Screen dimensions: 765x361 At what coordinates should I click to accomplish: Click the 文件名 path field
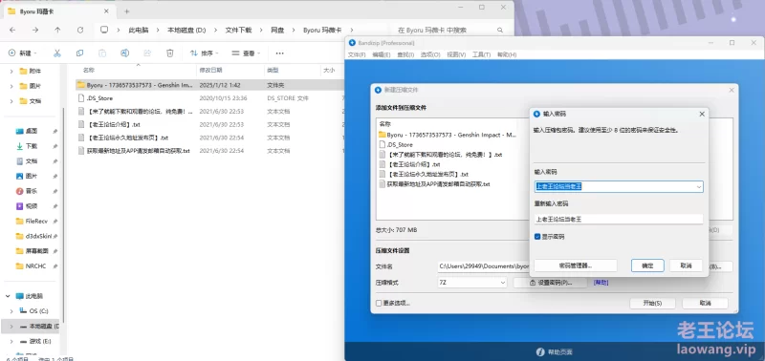click(x=483, y=266)
